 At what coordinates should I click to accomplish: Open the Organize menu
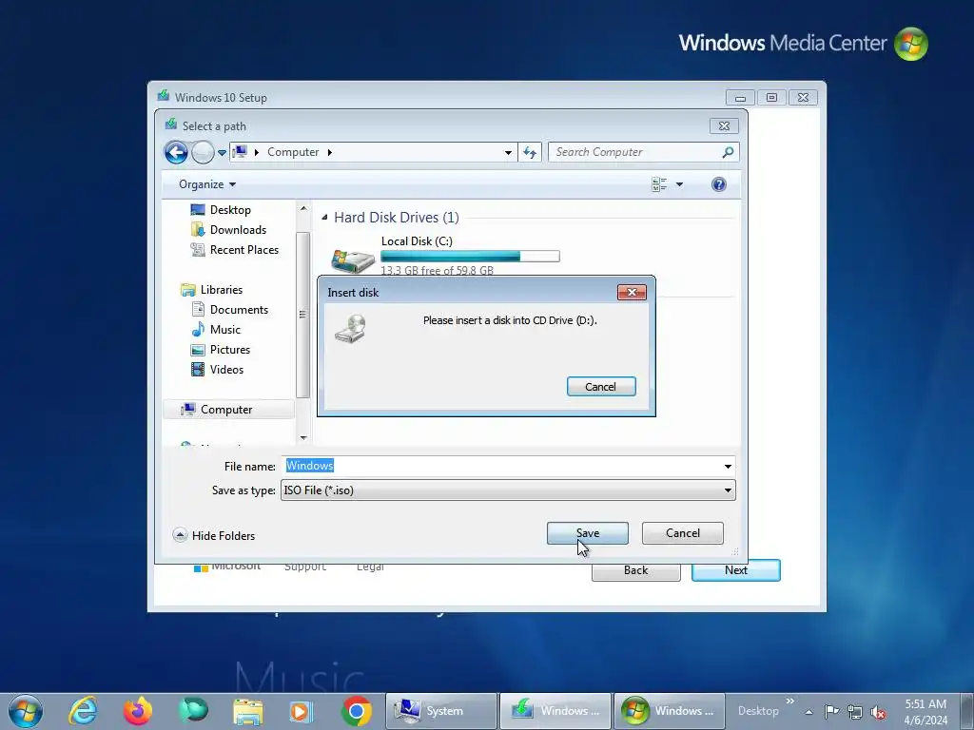(206, 184)
